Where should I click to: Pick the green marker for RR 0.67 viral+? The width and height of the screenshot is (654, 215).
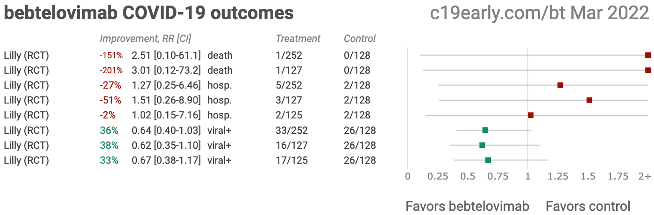488,160
